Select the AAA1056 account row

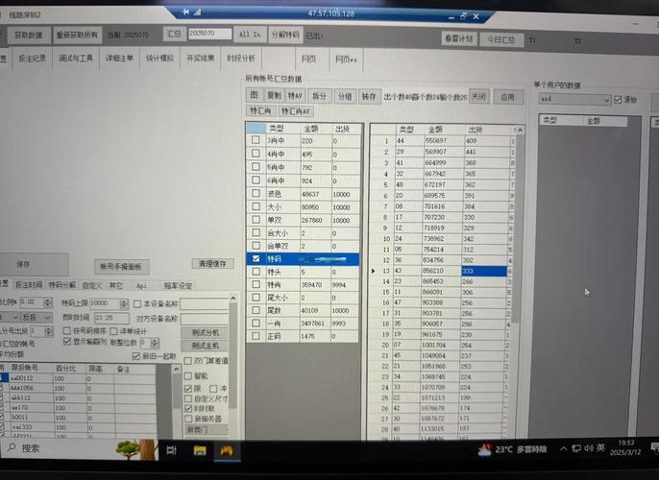coord(80,389)
